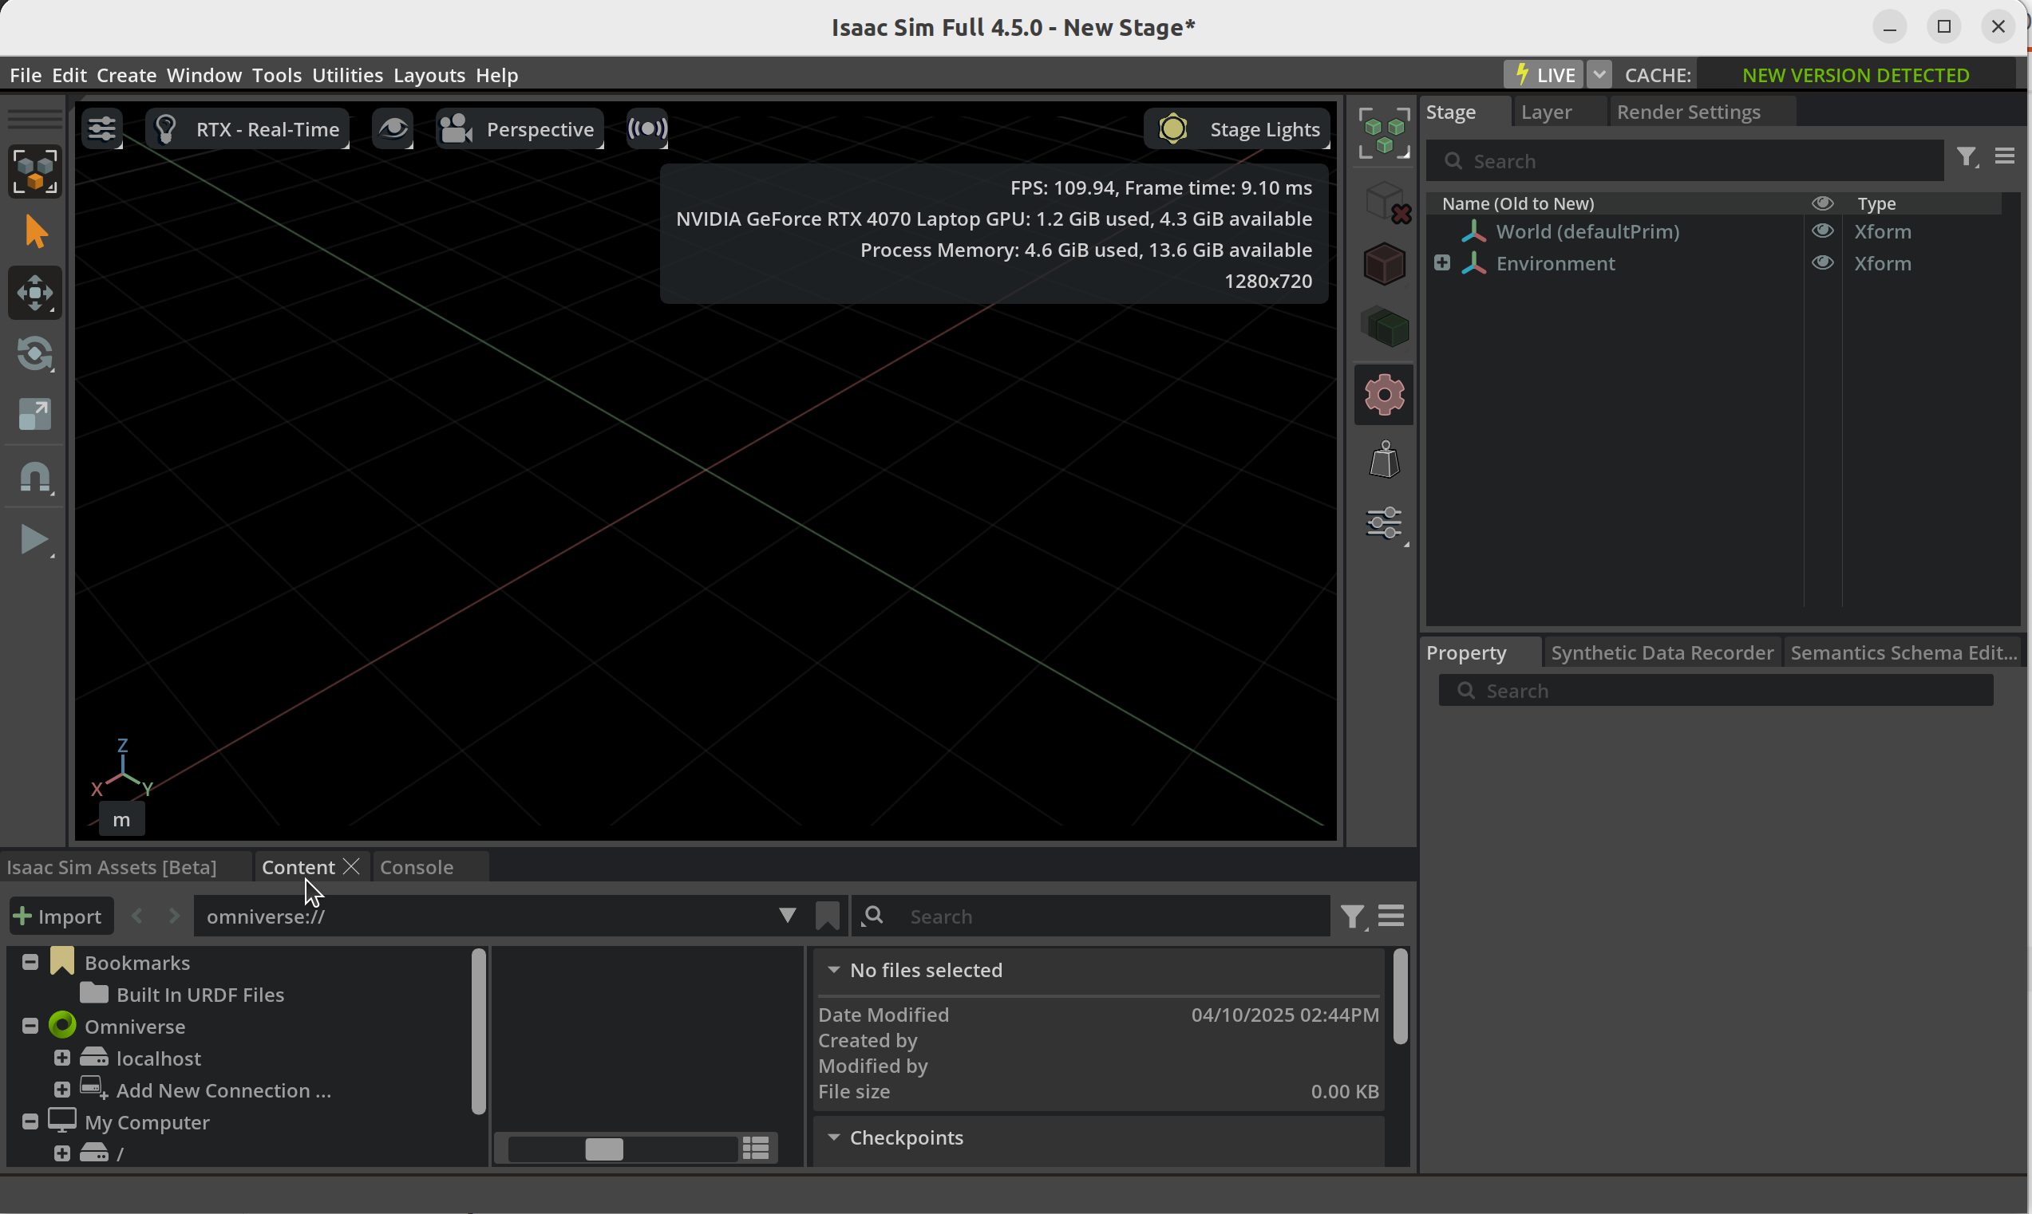Select the collision mesh cube icon on right sidebar

(1383, 263)
